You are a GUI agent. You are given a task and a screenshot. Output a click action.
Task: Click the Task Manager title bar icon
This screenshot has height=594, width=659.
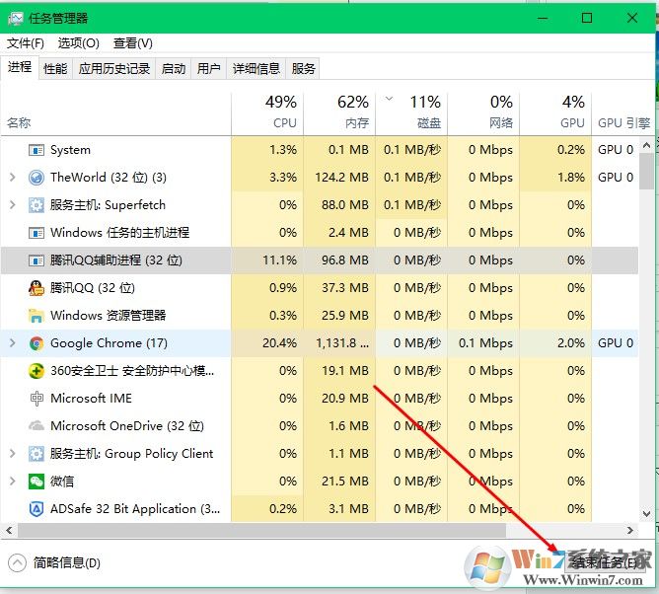coord(16,19)
